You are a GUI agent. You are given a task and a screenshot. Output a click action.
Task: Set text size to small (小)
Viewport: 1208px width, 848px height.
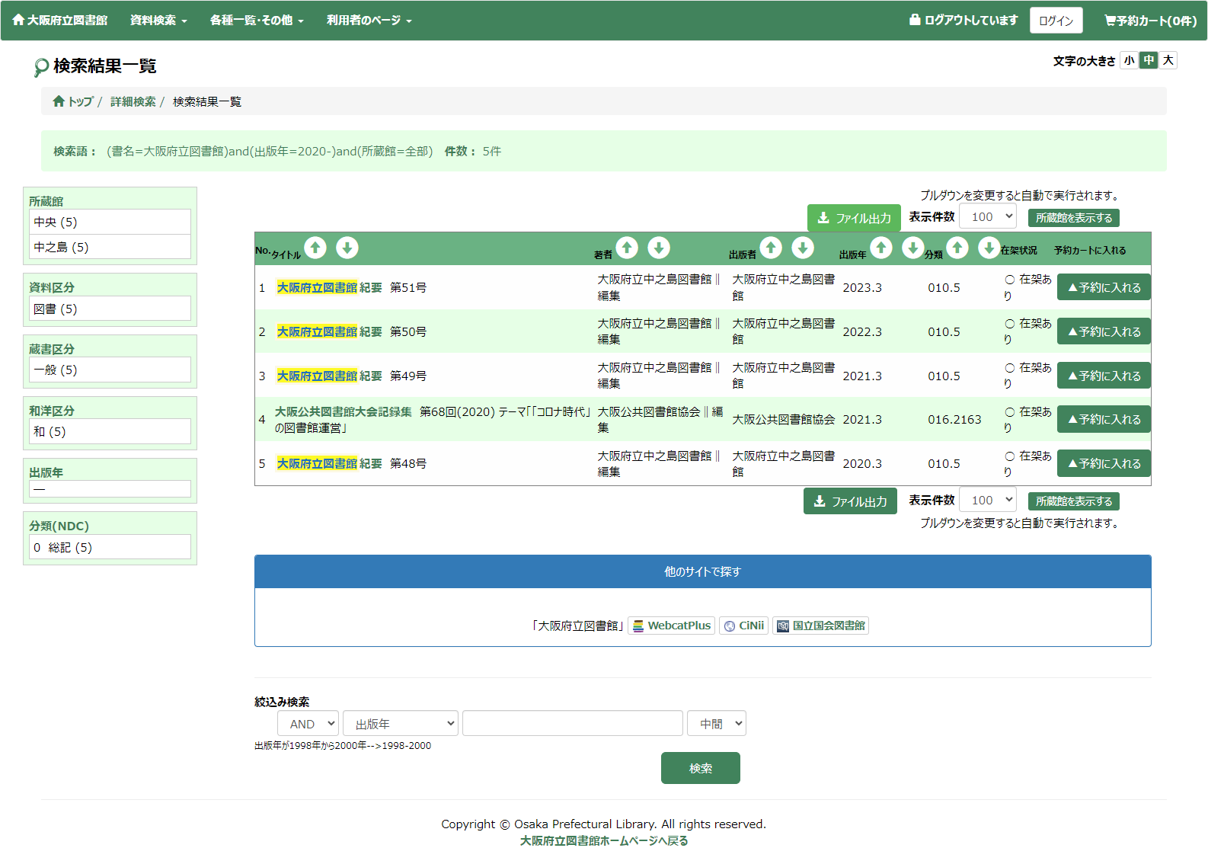coord(1129,60)
